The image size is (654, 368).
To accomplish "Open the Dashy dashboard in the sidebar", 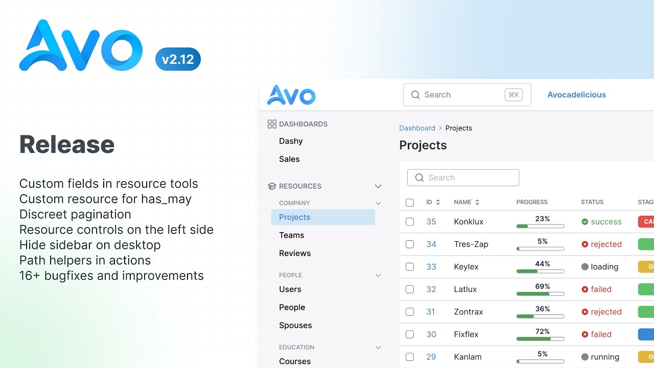I will [x=291, y=141].
